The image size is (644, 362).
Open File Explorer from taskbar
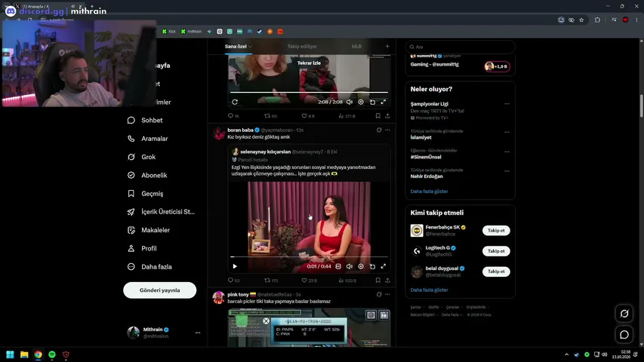click(x=24, y=354)
